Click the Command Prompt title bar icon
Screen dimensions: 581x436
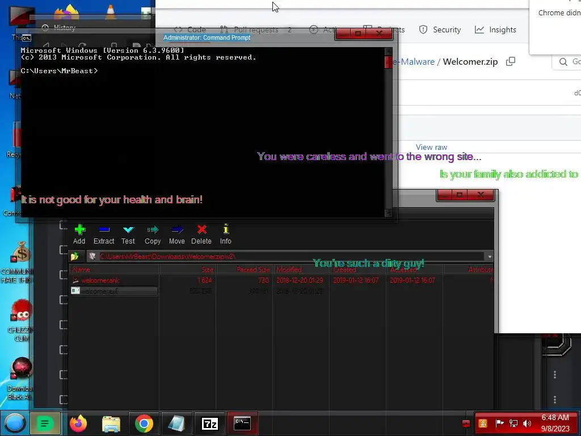[x=26, y=38]
